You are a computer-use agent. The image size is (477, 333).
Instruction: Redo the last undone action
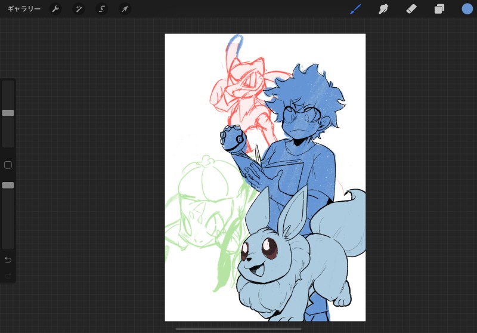click(x=8, y=276)
